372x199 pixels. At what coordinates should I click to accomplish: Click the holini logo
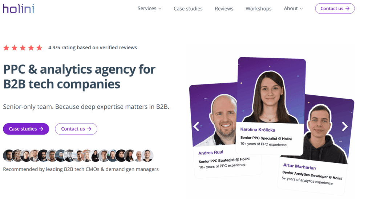pos(19,9)
